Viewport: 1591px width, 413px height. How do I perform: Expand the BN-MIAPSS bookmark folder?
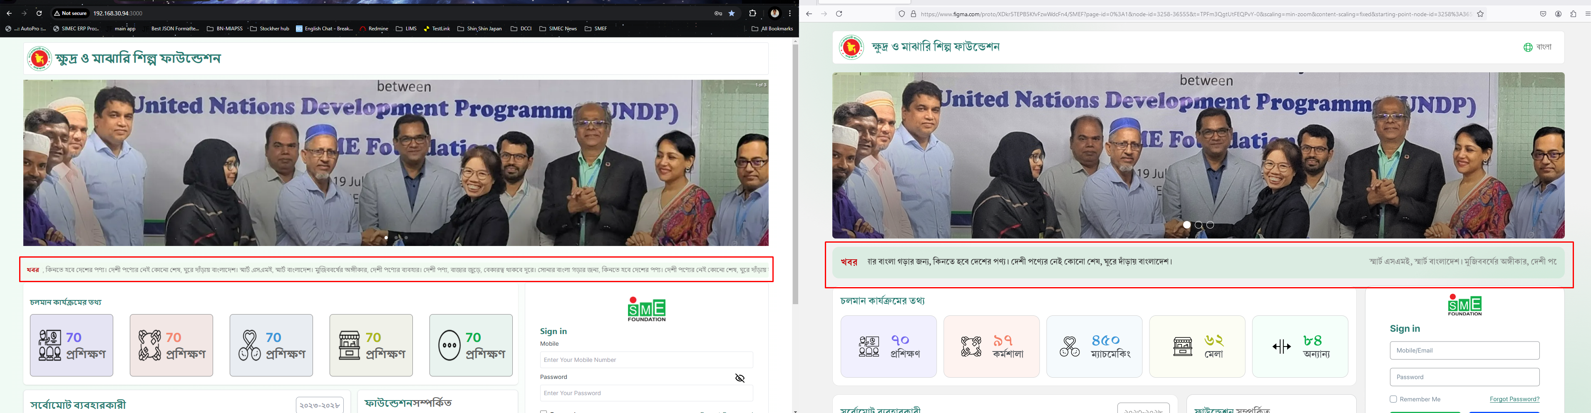[x=224, y=28]
